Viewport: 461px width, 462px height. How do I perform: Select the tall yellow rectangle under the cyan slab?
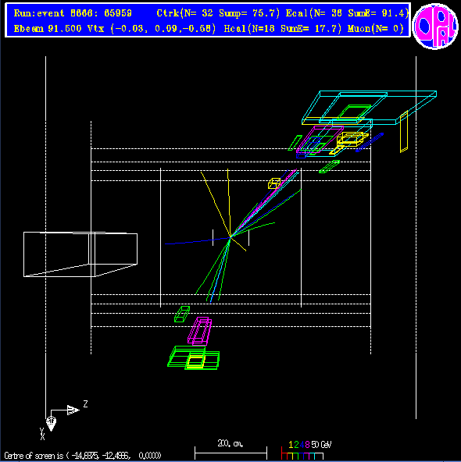(x=404, y=132)
